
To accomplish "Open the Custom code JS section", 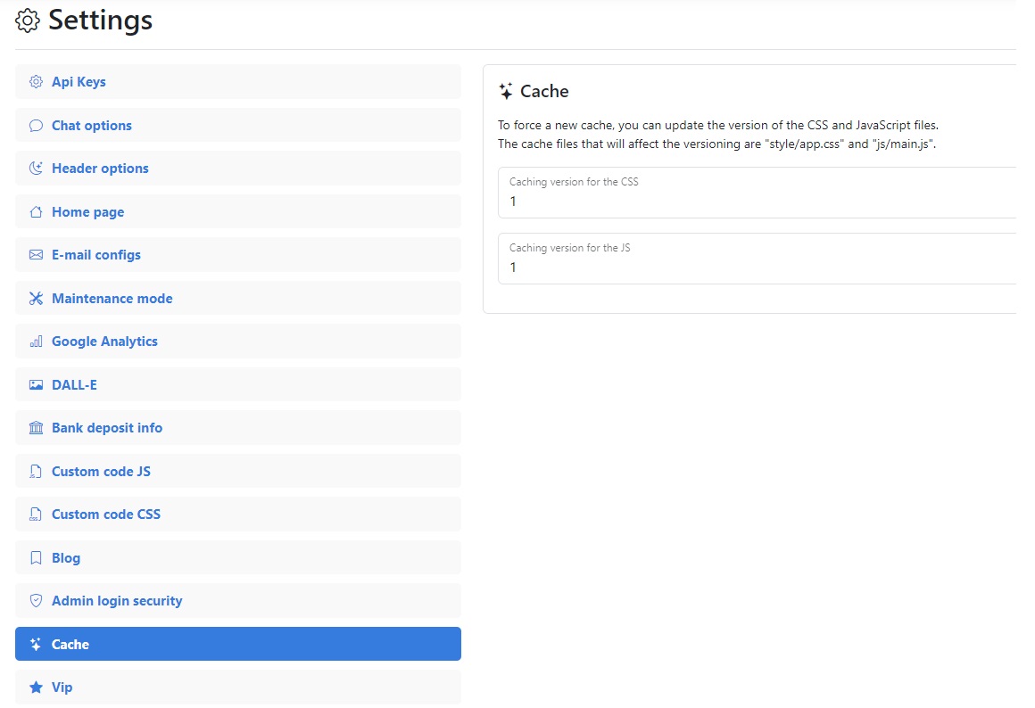I will [101, 472].
